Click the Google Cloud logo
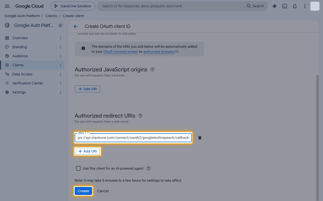The height and width of the screenshot is (201, 323). point(29,6)
